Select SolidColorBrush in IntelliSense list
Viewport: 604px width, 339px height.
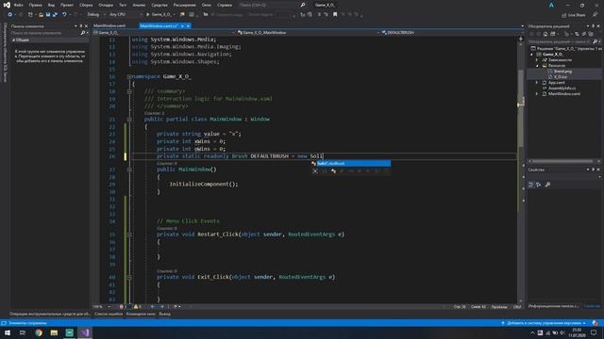coord(351,163)
